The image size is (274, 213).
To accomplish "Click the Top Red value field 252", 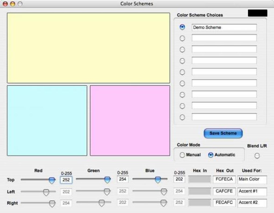I will coord(66,180).
